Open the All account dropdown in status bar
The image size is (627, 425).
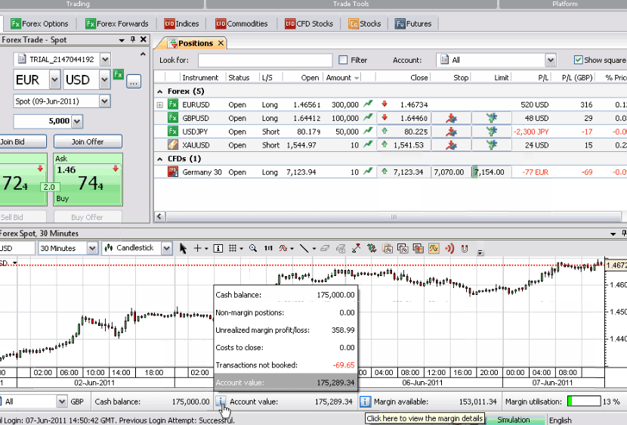point(62,402)
